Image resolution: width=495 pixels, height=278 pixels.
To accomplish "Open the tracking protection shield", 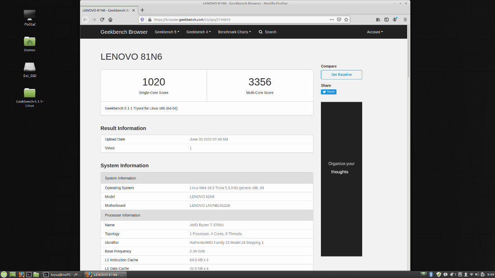I will (143, 19).
